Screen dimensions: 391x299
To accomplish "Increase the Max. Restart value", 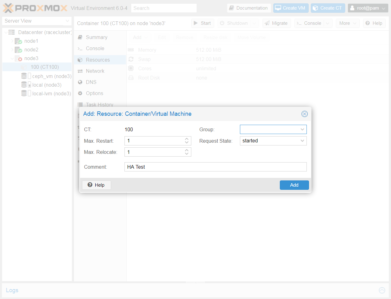I will coord(187,139).
